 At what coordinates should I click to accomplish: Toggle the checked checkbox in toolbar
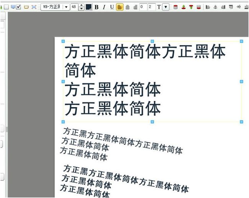(x=19, y=7)
